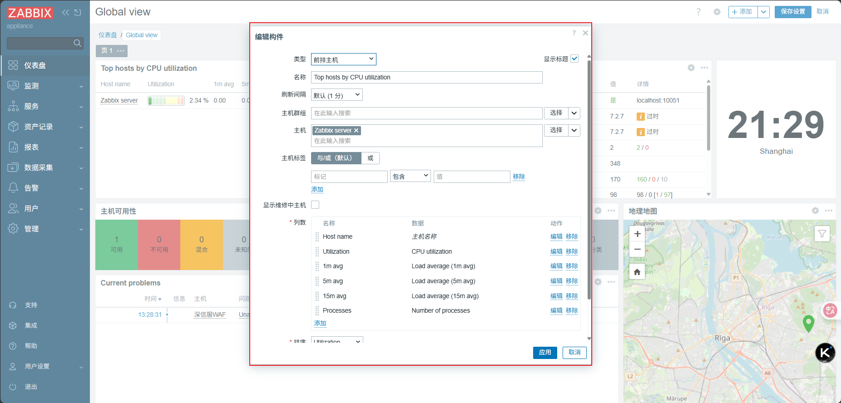This screenshot has height=403, width=841.
Task: Grab the drag handle of Utilization column
Action: tap(317, 251)
